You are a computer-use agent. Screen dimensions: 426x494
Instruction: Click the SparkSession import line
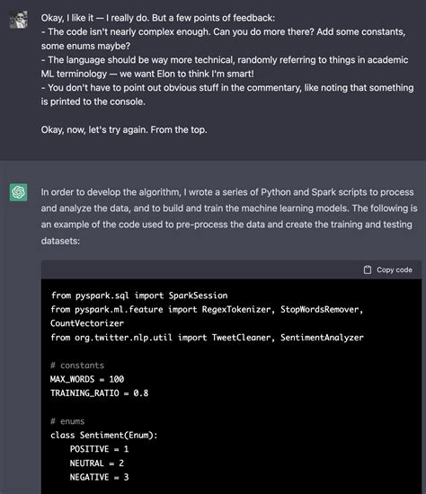point(139,296)
